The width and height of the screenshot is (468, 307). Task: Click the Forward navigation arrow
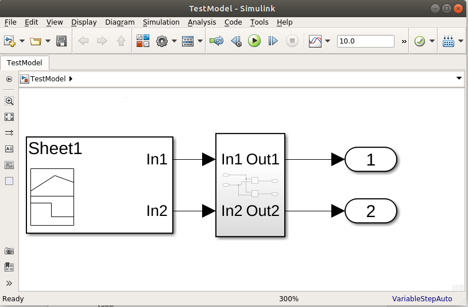coord(102,41)
